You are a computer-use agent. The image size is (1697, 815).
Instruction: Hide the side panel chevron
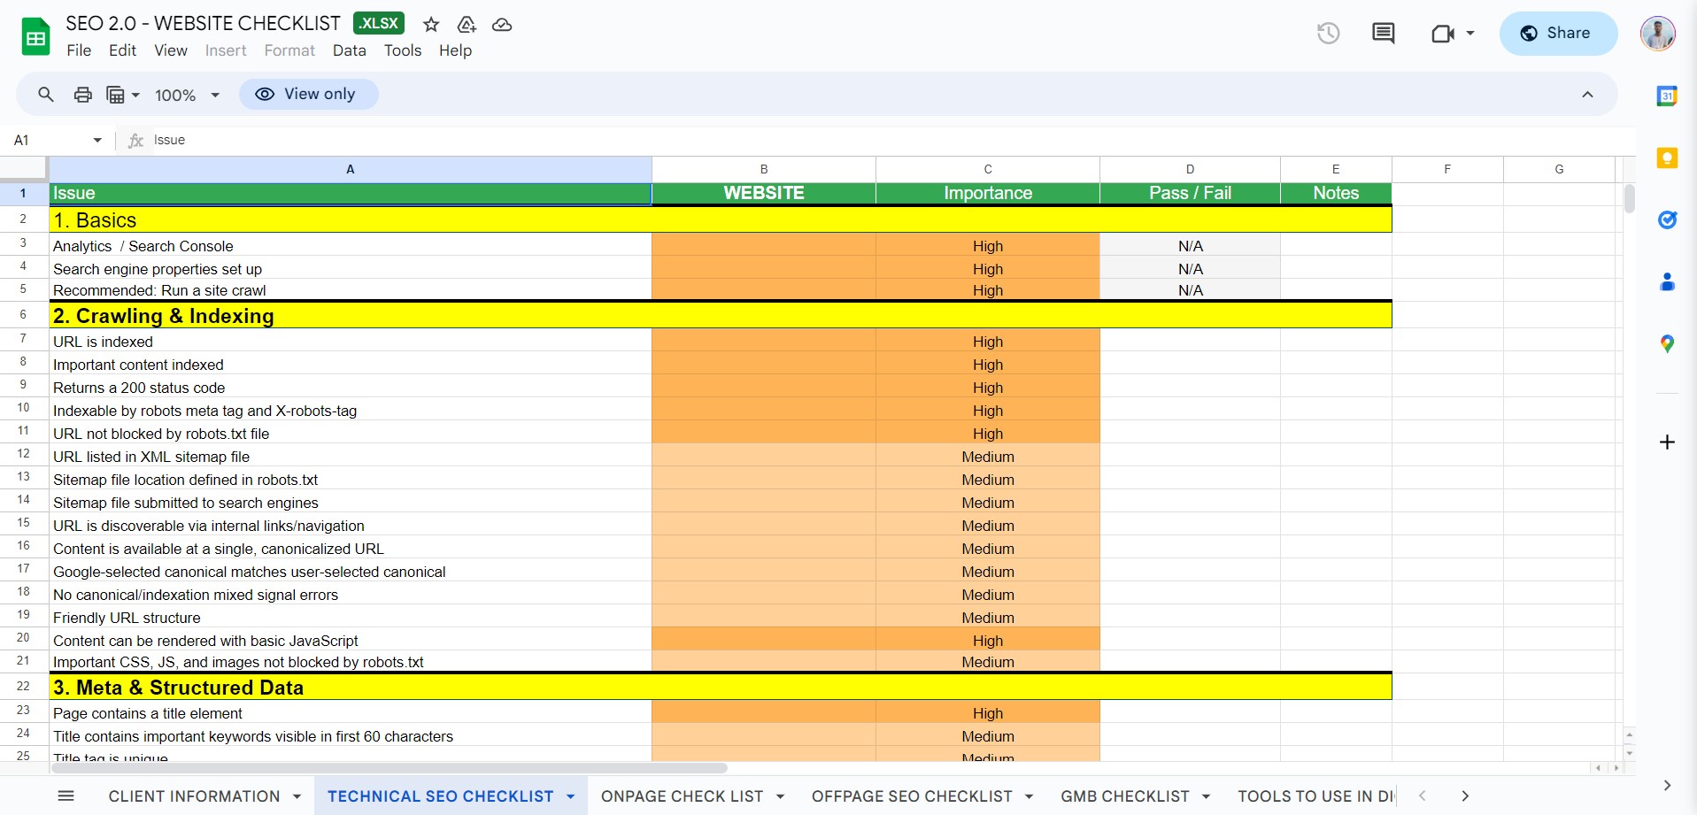point(1667,785)
